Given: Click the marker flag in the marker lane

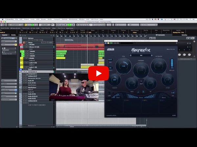Looking at the screenshot, I should click(69, 40).
